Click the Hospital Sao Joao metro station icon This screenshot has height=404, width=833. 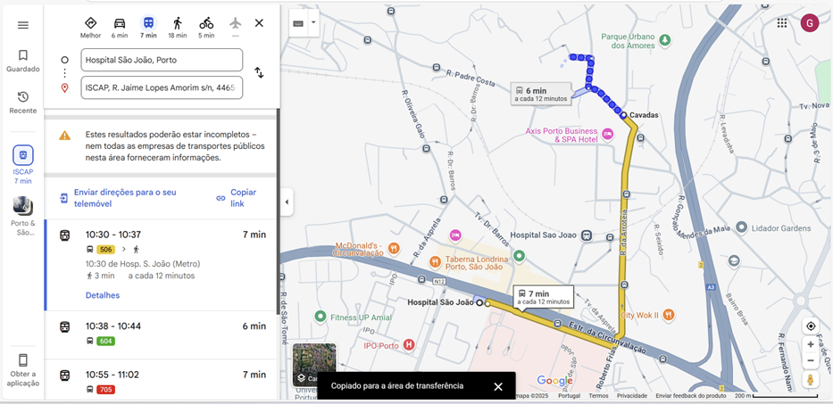[x=587, y=235]
